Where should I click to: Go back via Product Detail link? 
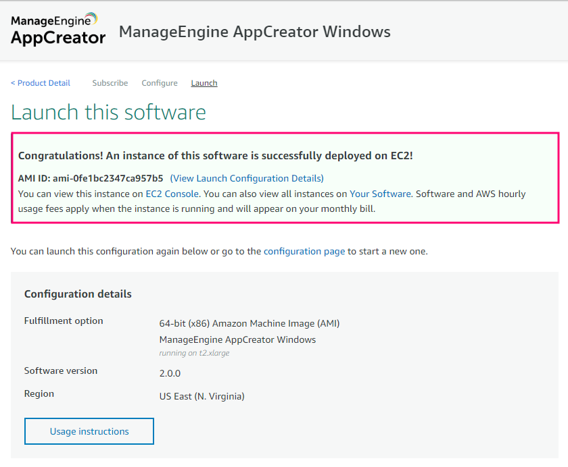click(41, 83)
